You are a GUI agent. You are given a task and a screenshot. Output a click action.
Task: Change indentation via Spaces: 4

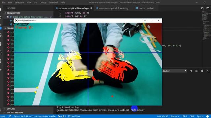175,116
